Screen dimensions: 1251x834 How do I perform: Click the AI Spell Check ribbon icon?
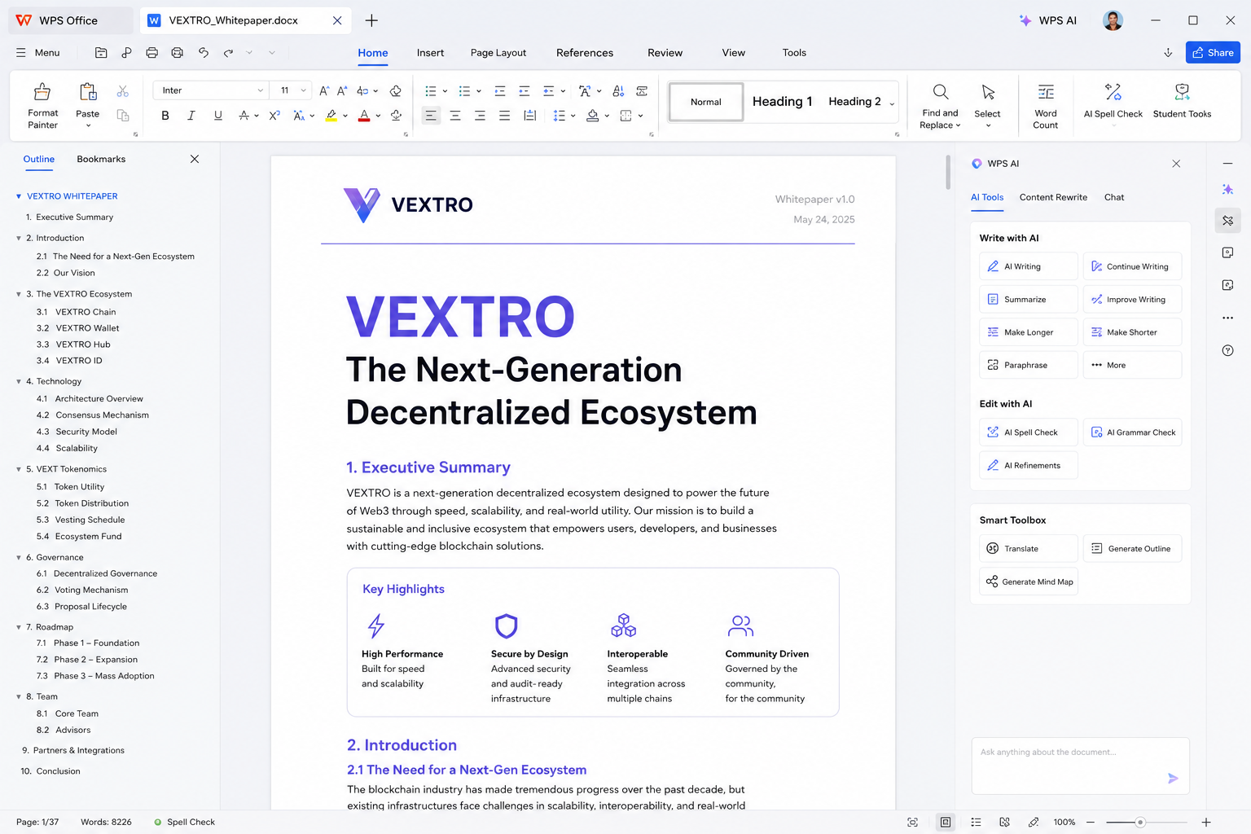point(1113,91)
